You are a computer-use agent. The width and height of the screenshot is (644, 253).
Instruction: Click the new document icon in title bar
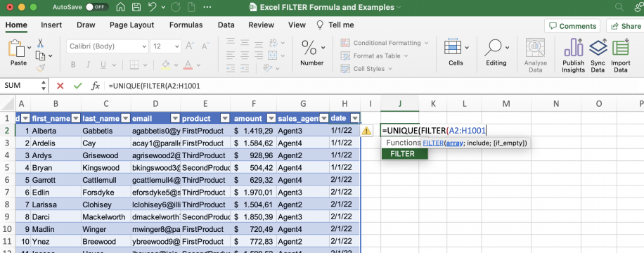[x=191, y=8]
